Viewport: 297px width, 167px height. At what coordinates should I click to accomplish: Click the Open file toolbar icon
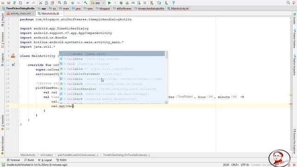pyautogui.click(x=3, y=3)
